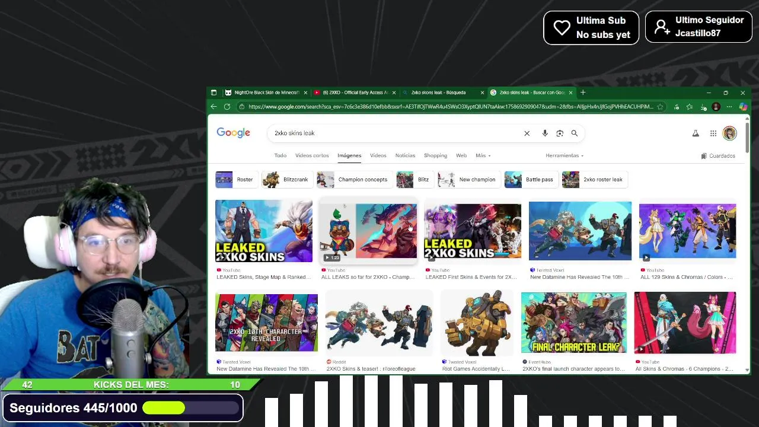Open the Favorites list icon in toolbar
The image size is (759, 427).
click(689, 107)
